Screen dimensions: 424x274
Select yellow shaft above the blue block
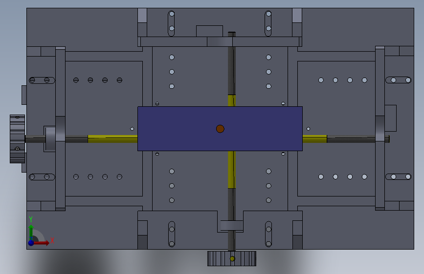coord(232,100)
